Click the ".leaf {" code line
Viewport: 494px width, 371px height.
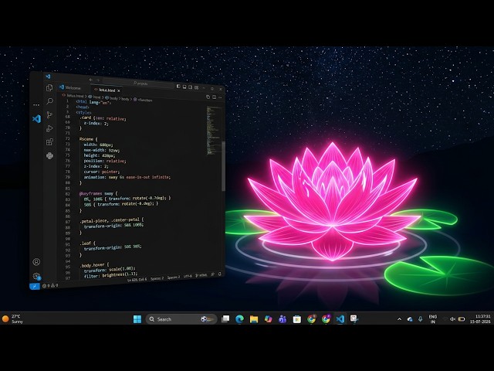(x=87, y=243)
